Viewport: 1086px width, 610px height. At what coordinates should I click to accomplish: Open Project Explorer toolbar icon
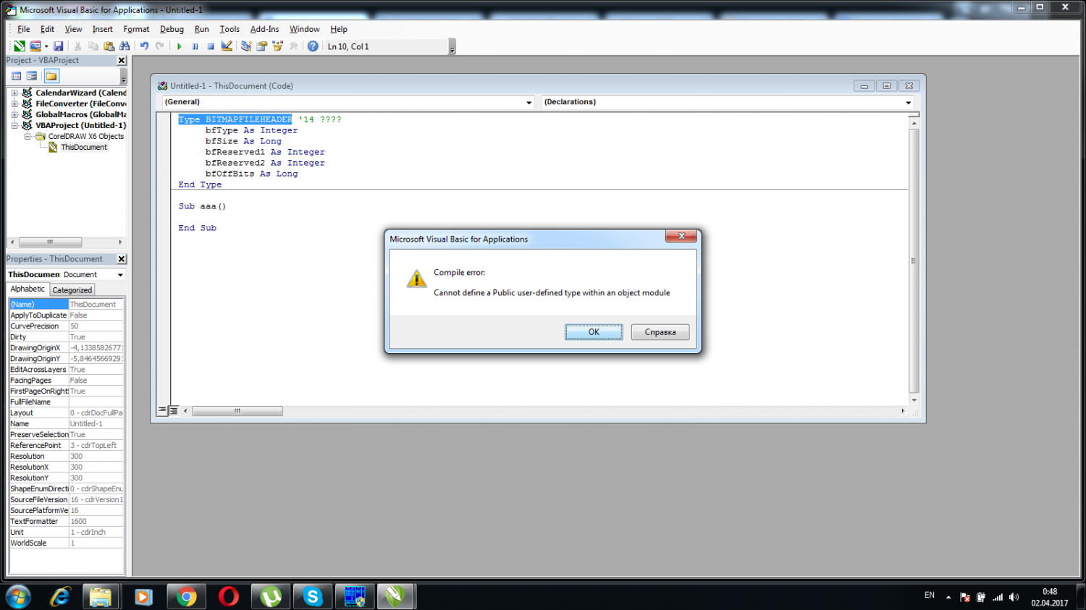pyautogui.click(x=246, y=46)
